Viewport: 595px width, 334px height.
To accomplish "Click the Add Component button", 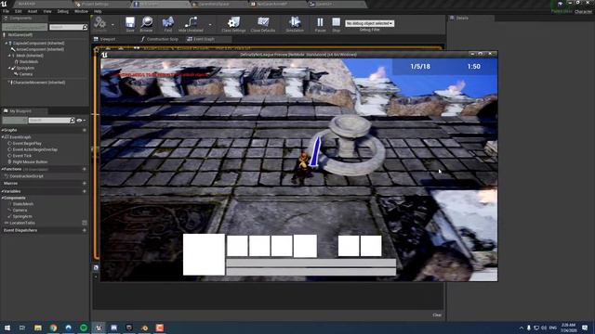I will (25, 27).
